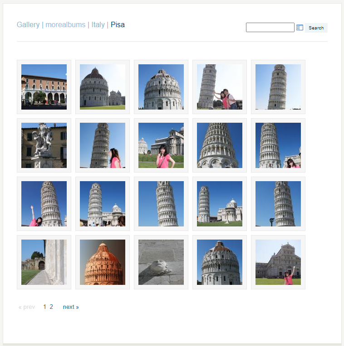Open the Gallery breadcrumb link
The width and height of the screenshot is (344, 346).
[28, 25]
